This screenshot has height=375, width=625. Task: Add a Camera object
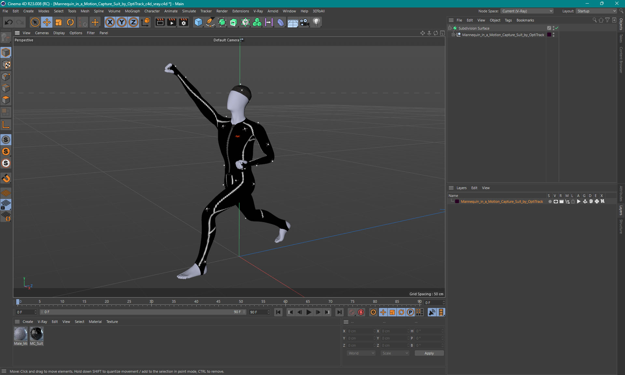(x=304, y=22)
